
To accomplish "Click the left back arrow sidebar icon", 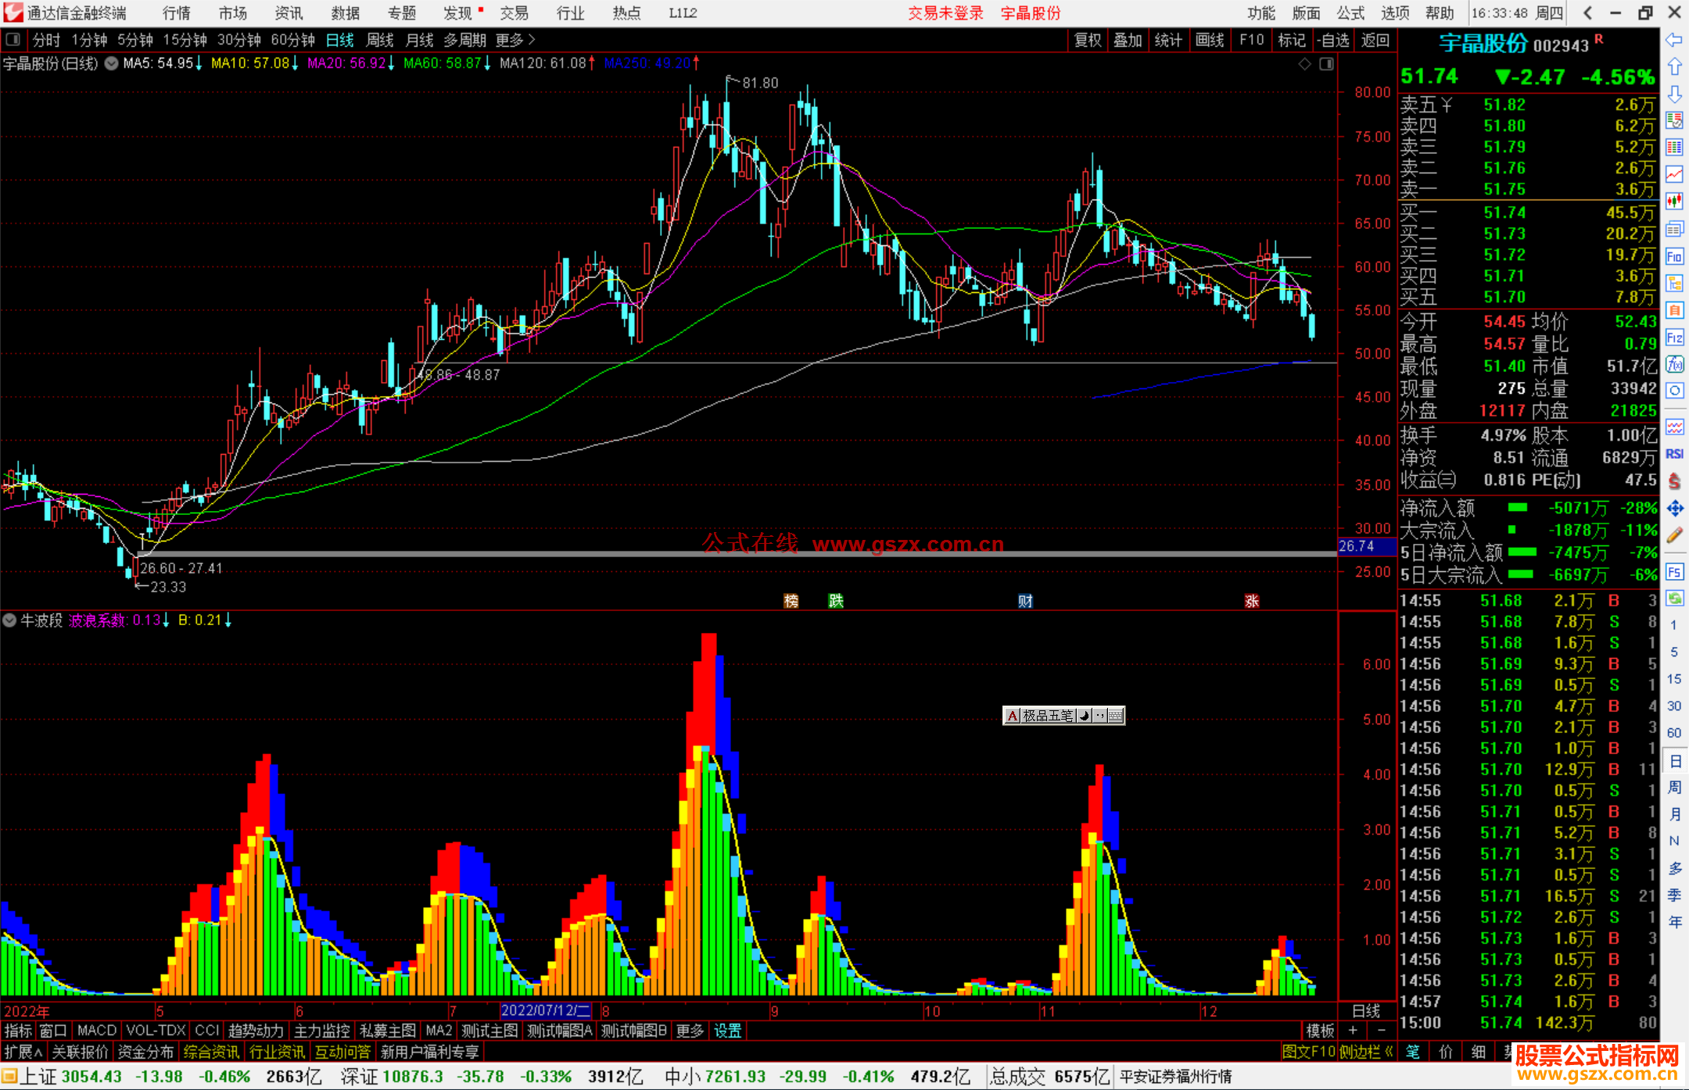I will pos(1674,40).
